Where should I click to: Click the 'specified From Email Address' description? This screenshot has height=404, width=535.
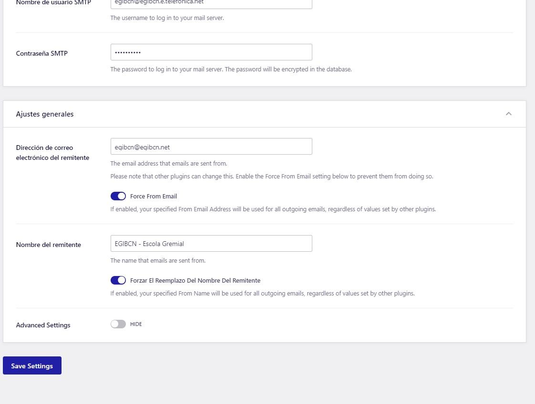click(x=273, y=209)
